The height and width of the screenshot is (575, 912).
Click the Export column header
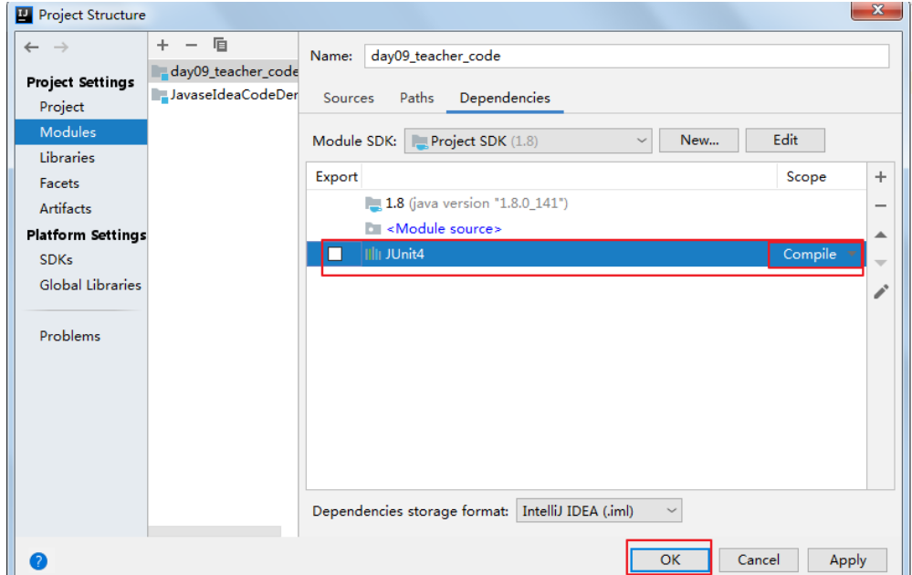click(x=336, y=177)
